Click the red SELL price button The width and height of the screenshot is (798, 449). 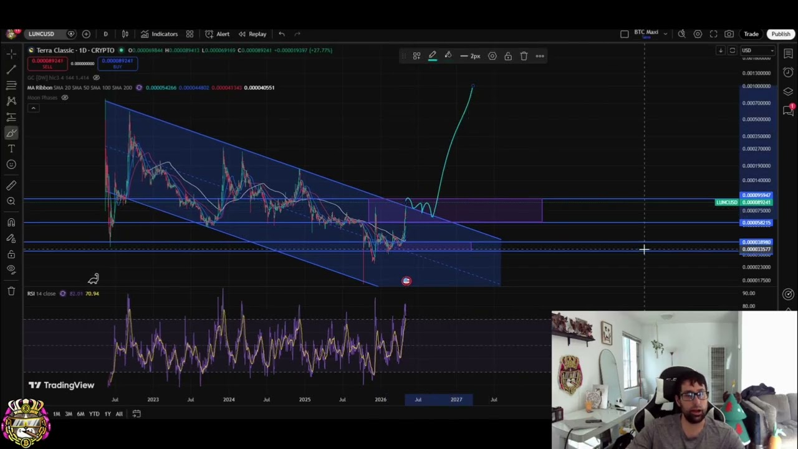[x=47, y=64]
